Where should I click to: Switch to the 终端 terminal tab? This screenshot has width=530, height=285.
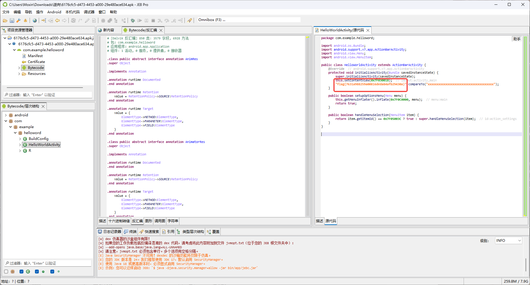(x=130, y=232)
